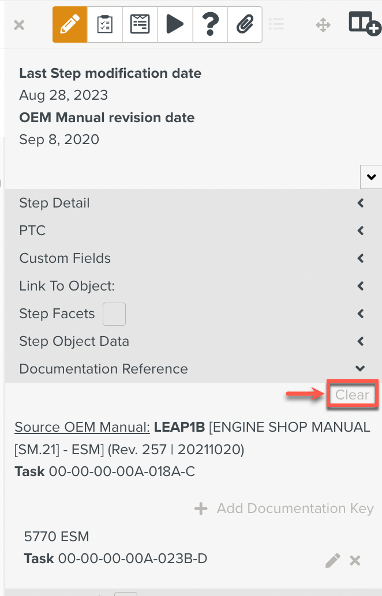Edit the 5770 ESM key pencil icon
382x596 pixels.
pyautogui.click(x=333, y=560)
